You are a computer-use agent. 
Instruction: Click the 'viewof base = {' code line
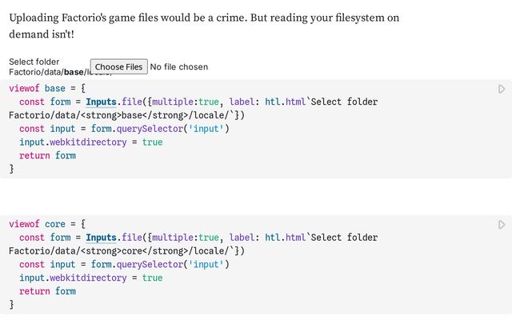click(x=47, y=88)
